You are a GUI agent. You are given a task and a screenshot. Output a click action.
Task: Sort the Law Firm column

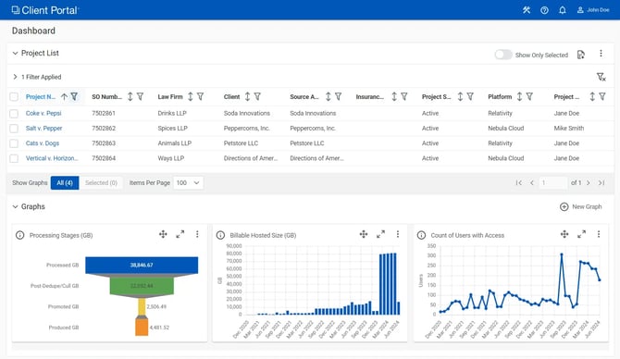191,96
